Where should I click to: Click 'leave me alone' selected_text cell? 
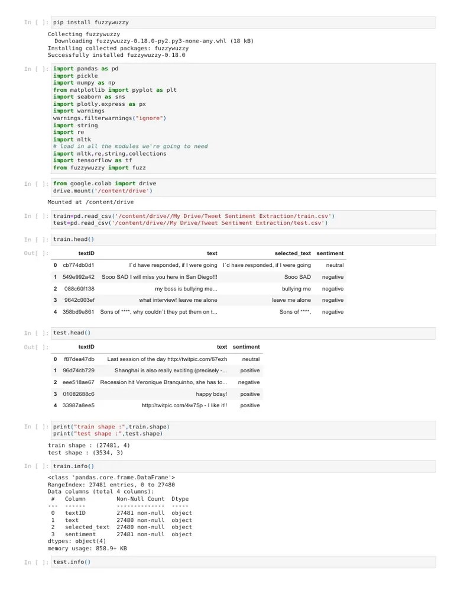(291, 300)
